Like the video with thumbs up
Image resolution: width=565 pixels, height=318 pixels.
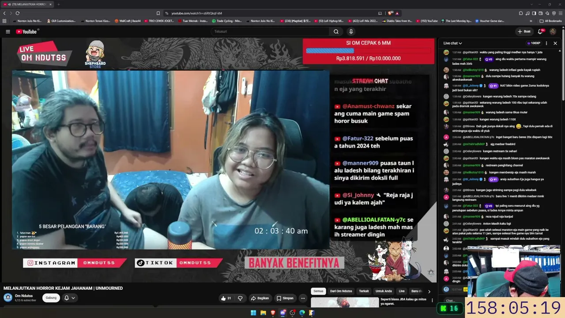pos(226,298)
